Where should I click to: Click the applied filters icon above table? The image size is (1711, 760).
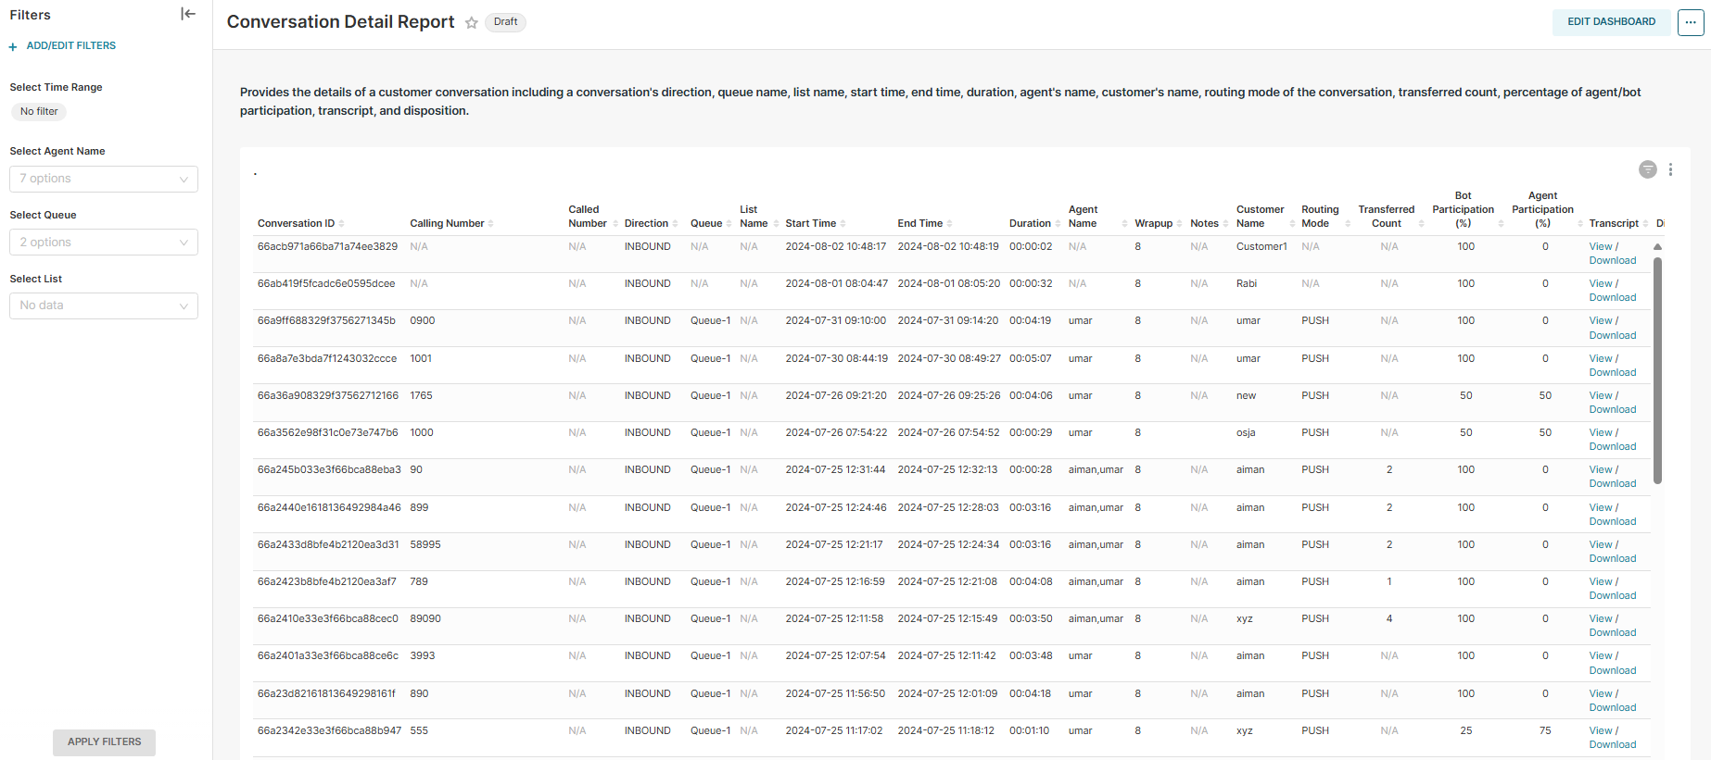click(1647, 169)
